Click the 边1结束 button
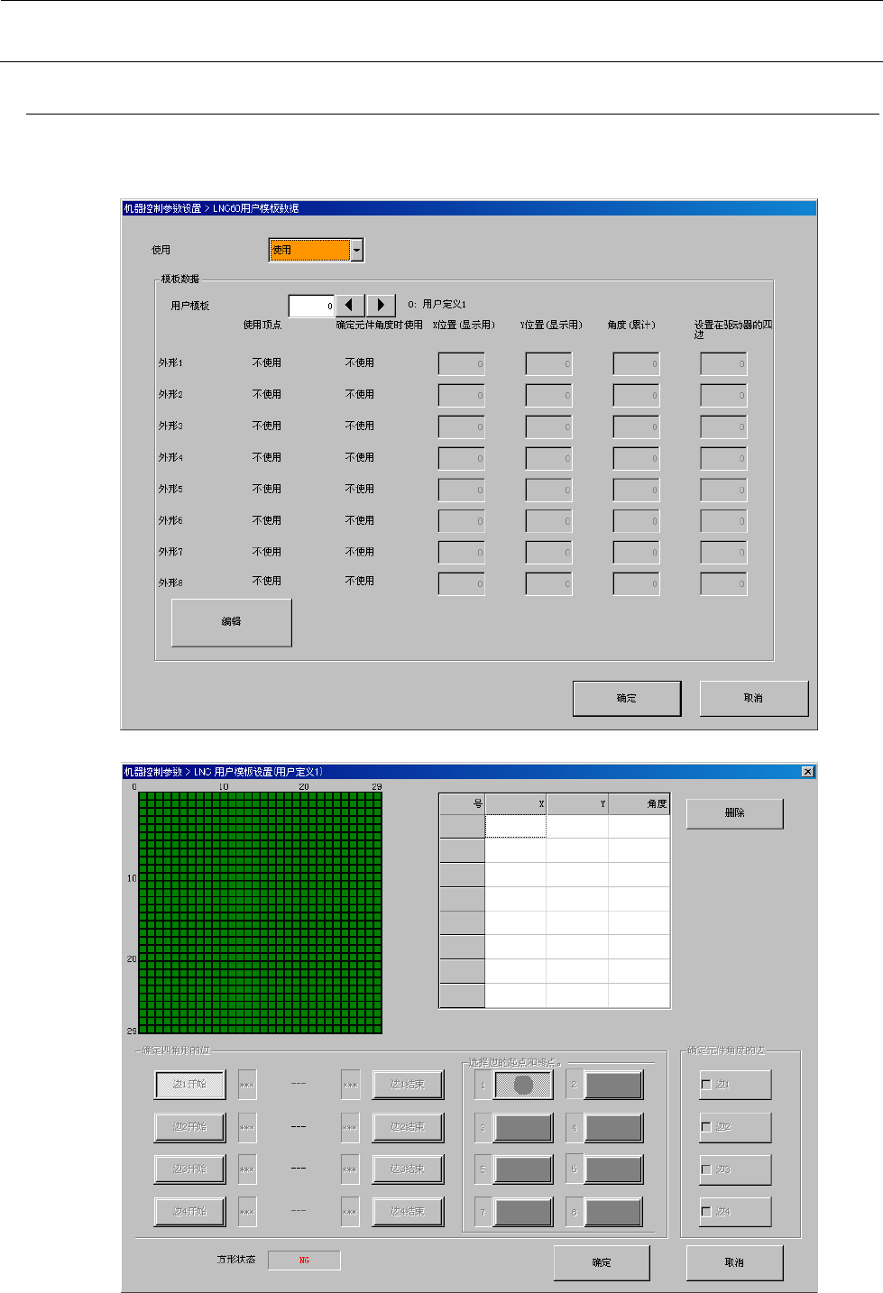Screen dimensions: 883x1293 coord(408,1085)
